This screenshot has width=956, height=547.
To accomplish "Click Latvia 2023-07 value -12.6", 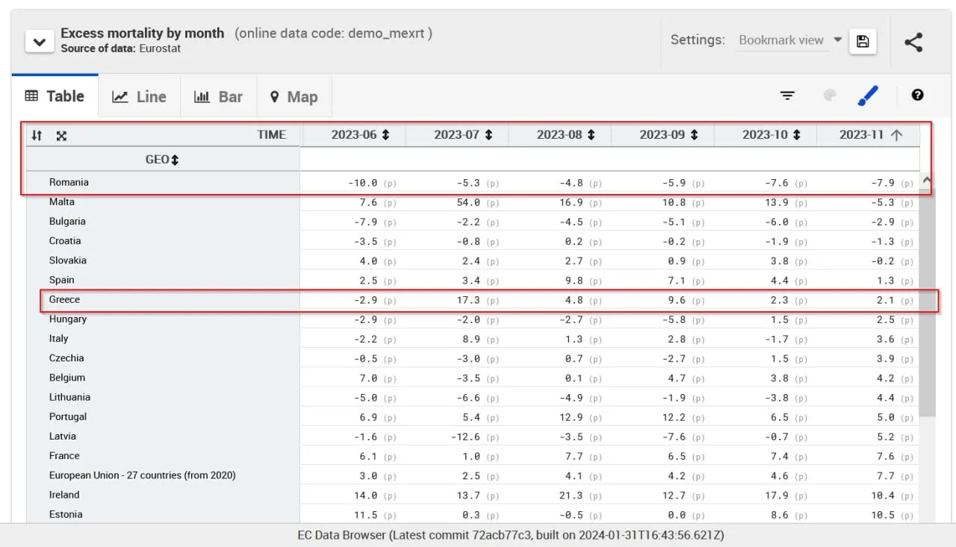I will [465, 437].
